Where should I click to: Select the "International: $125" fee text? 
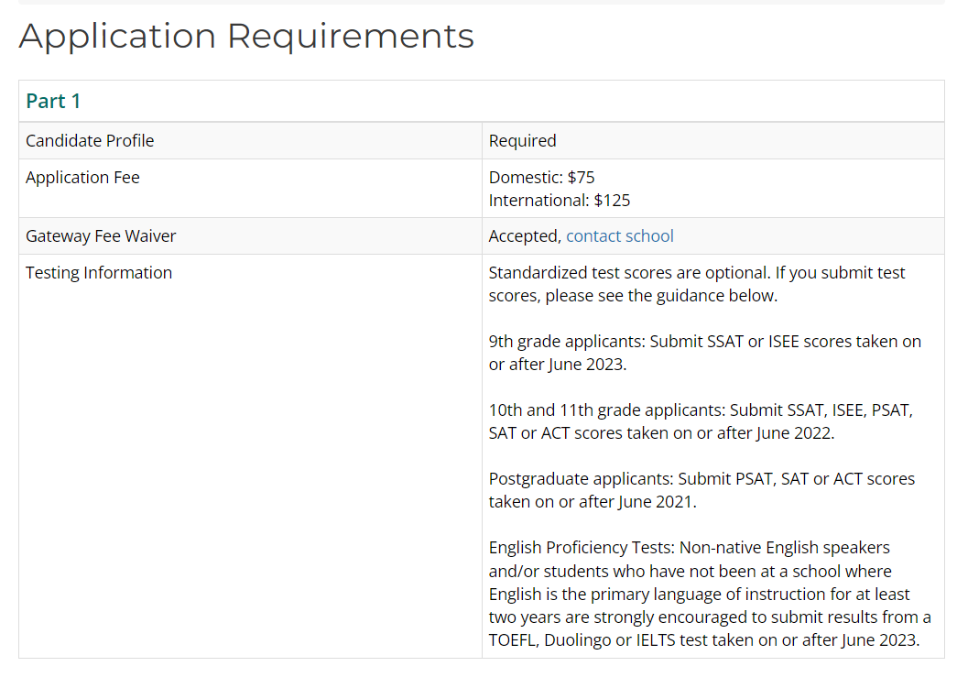559,201
